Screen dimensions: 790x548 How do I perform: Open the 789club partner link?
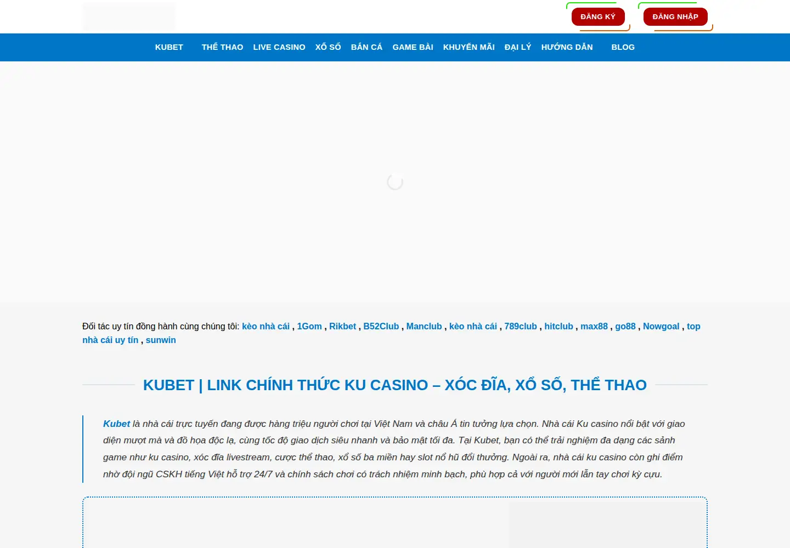(521, 326)
